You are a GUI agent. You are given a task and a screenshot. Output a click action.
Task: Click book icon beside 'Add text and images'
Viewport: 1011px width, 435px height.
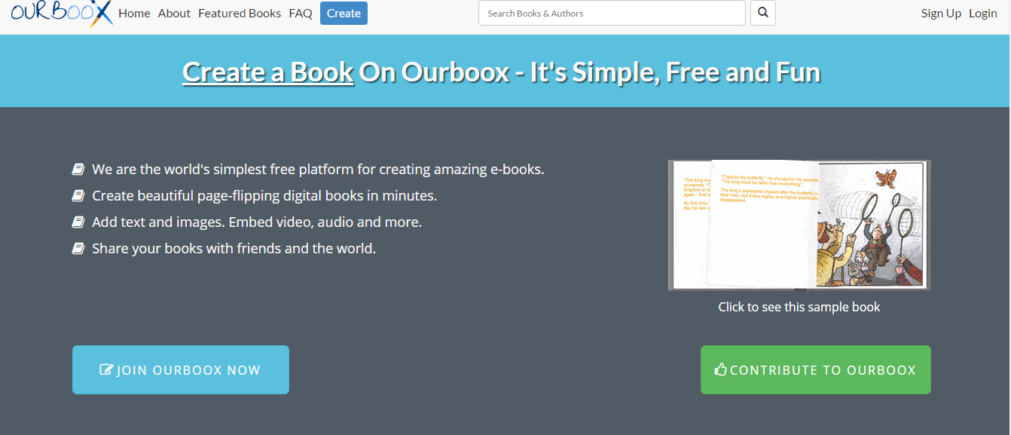[x=78, y=222]
